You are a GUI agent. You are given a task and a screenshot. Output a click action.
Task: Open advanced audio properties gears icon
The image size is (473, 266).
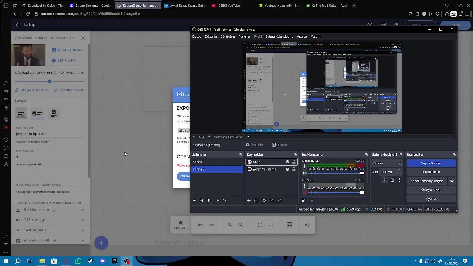tap(303, 201)
